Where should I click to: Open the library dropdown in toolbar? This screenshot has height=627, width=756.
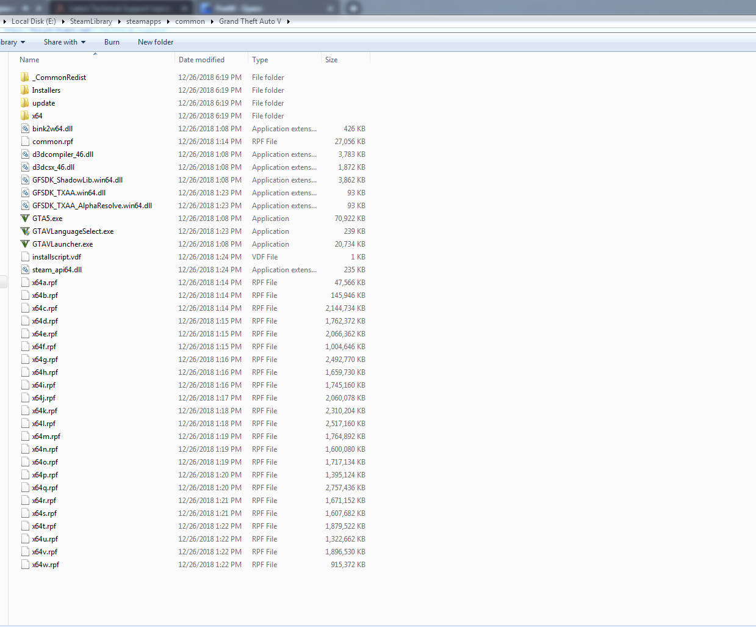[13, 42]
